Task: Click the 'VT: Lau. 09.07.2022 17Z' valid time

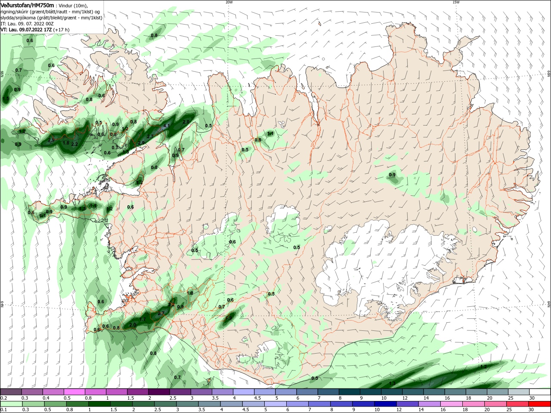Action: point(26,30)
